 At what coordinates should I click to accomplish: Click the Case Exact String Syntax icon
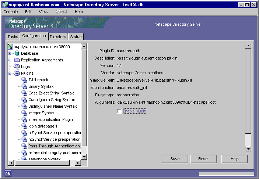[x=24, y=93]
